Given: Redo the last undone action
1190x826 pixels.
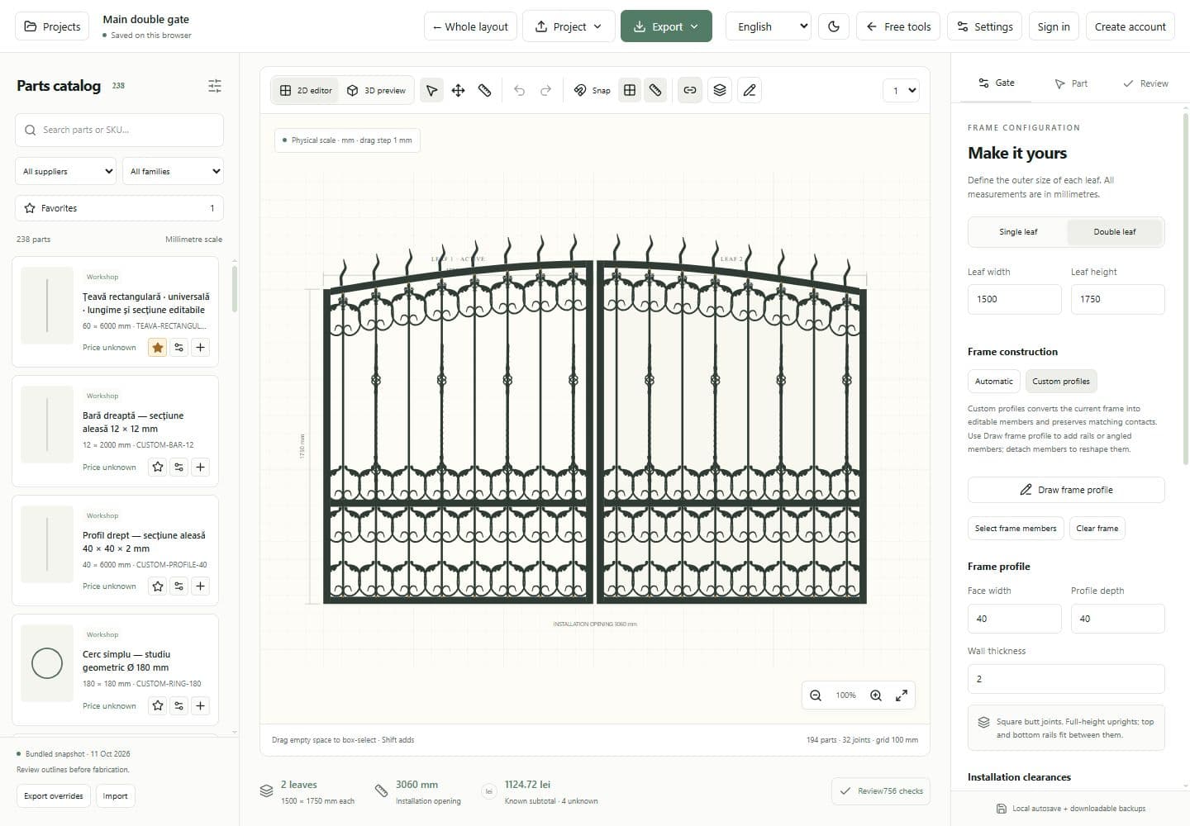Looking at the screenshot, I should pyautogui.click(x=545, y=90).
